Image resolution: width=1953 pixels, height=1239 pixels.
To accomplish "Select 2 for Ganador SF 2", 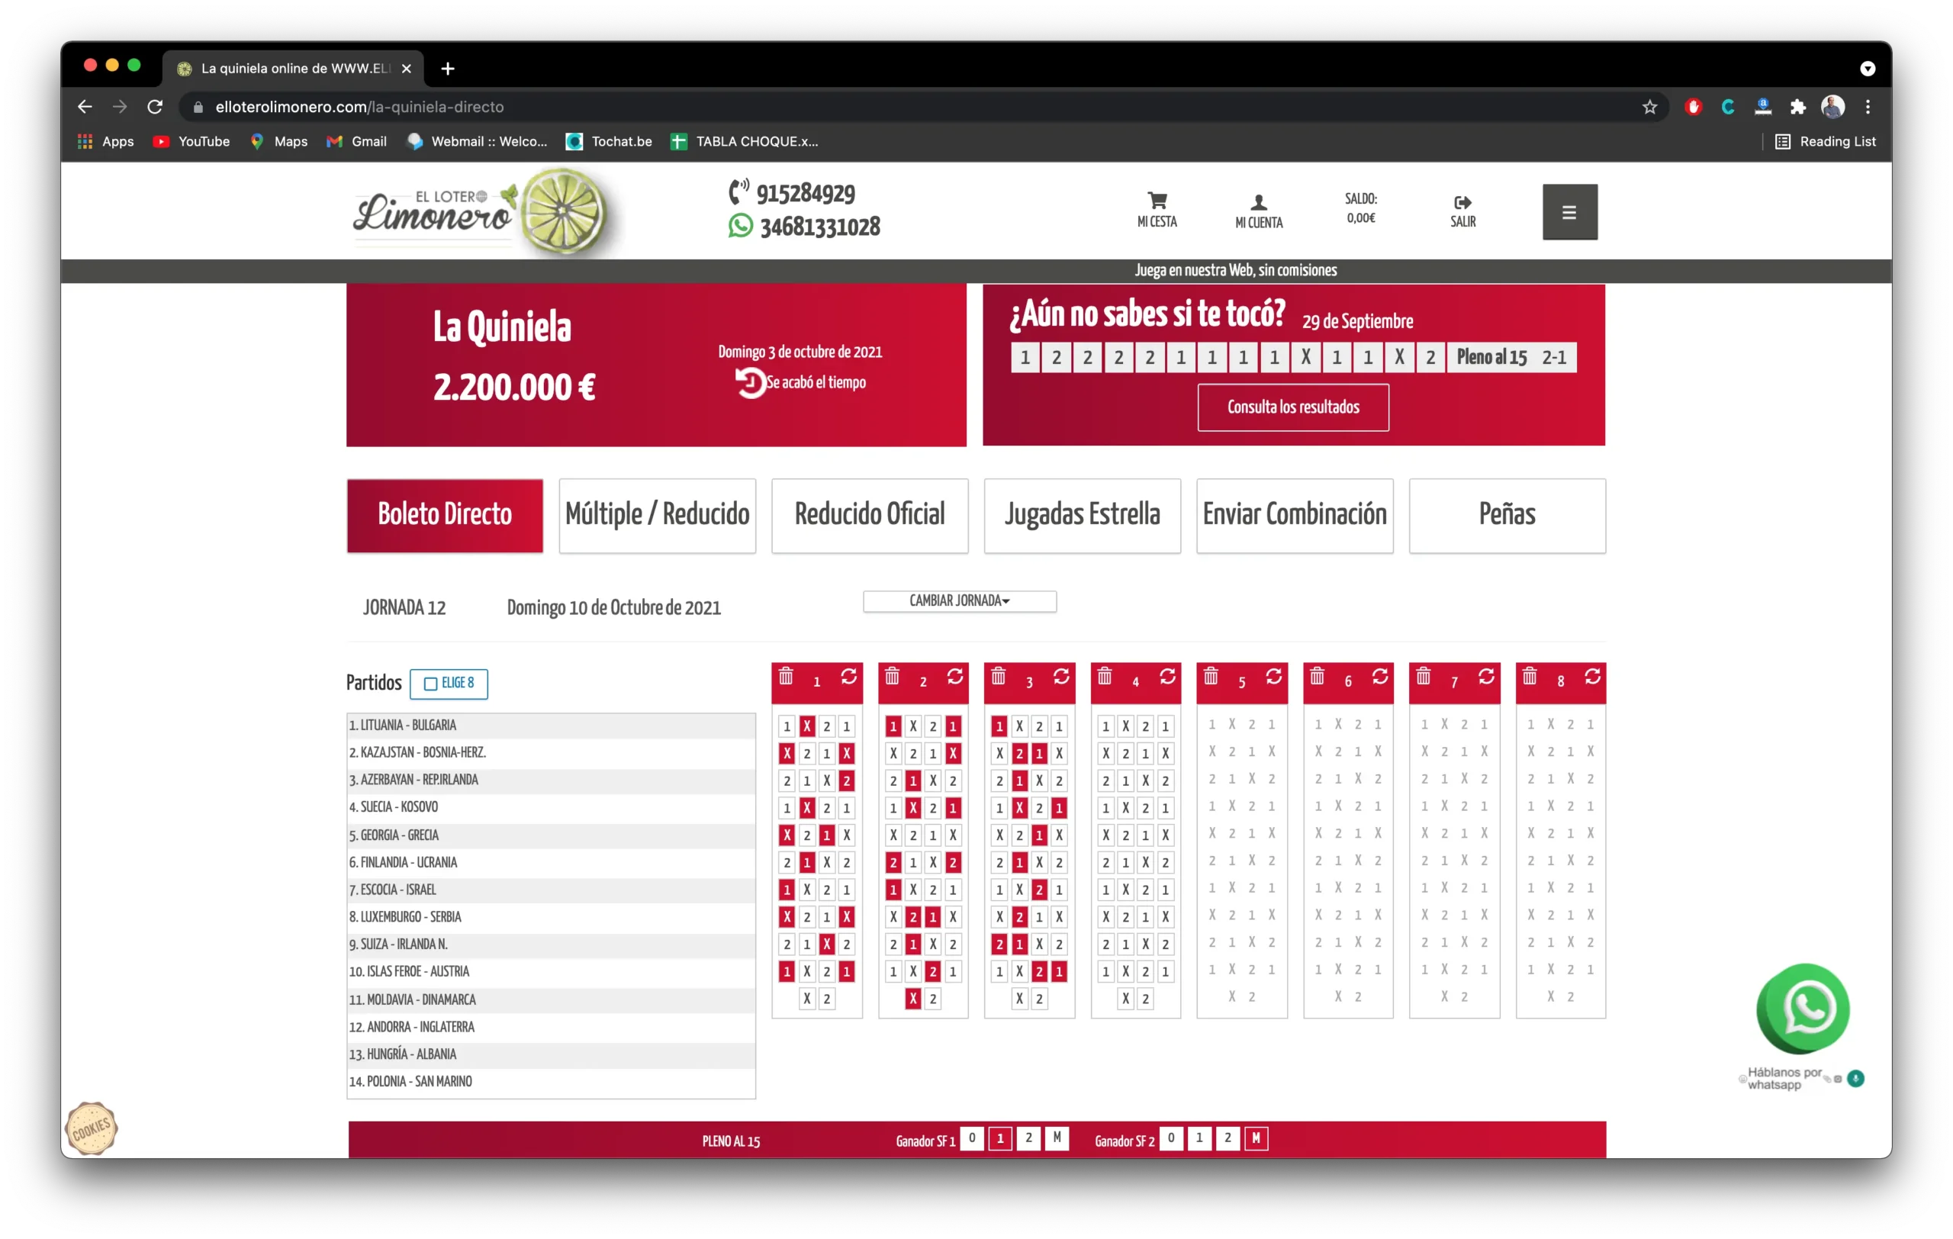I will pos(1227,1138).
